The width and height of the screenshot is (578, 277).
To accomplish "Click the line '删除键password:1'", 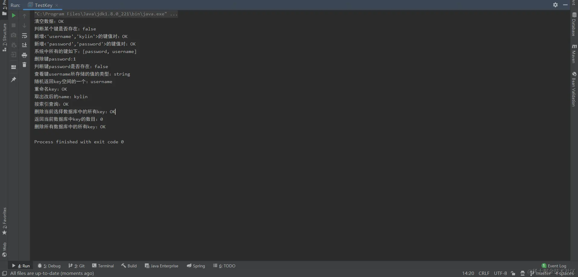I will pyautogui.click(x=55, y=59).
